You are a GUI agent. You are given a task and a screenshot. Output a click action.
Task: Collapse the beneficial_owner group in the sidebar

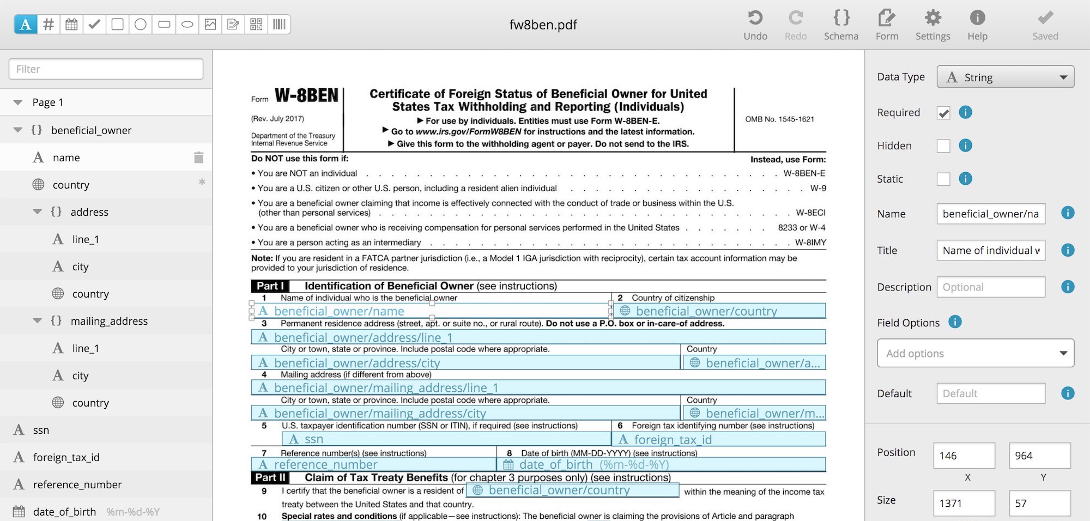[17, 130]
